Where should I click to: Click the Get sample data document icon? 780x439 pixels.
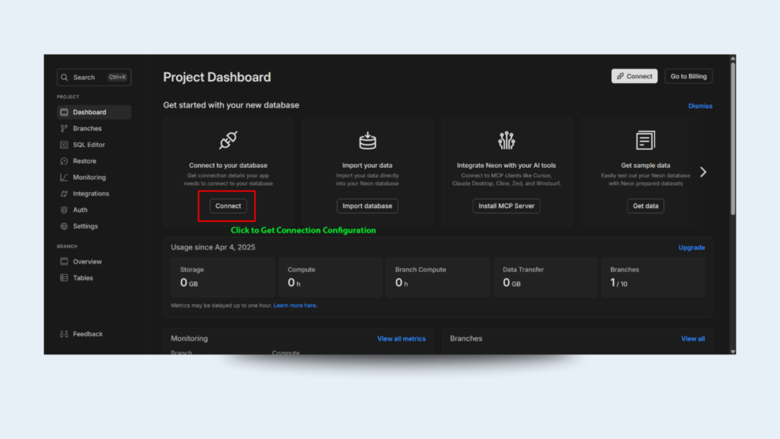[x=645, y=140]
